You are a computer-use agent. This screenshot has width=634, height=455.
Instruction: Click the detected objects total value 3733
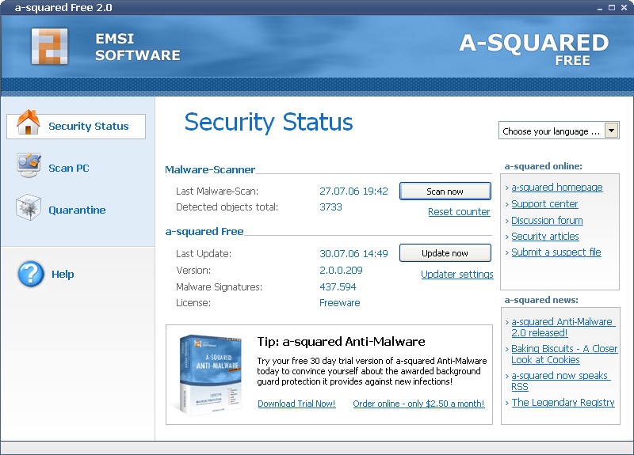330,207
